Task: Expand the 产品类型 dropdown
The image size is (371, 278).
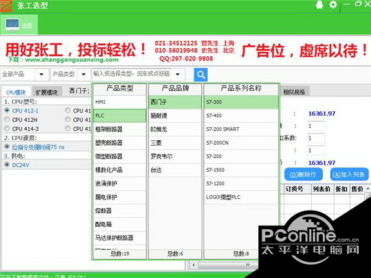Action: [83, 75]
